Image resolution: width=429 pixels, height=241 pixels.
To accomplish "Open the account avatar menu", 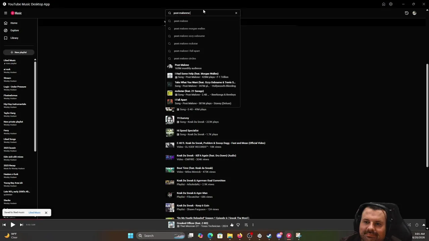I will [x=415, y=13].
